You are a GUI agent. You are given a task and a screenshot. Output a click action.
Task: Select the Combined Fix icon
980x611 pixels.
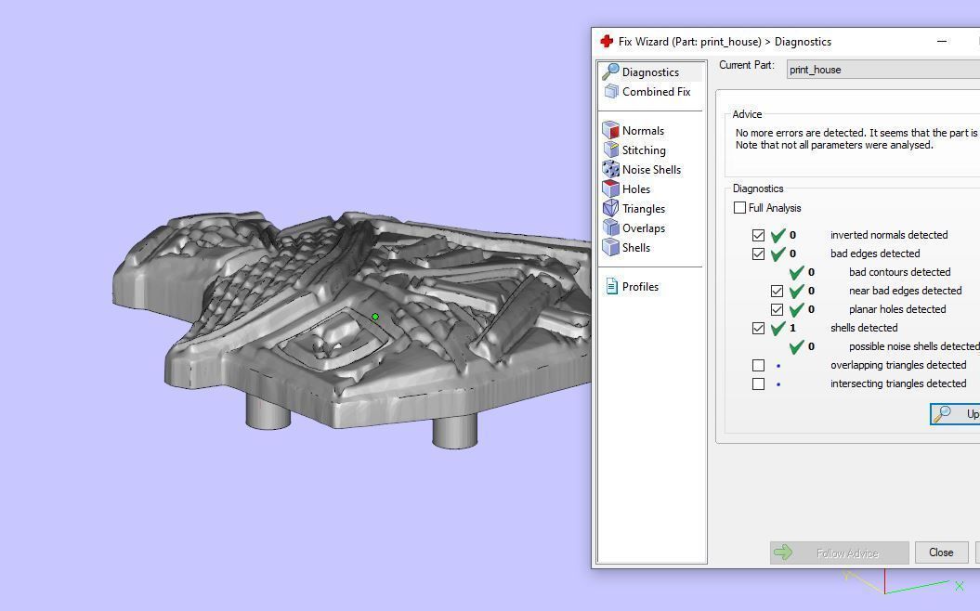click(x=611, y=92)
